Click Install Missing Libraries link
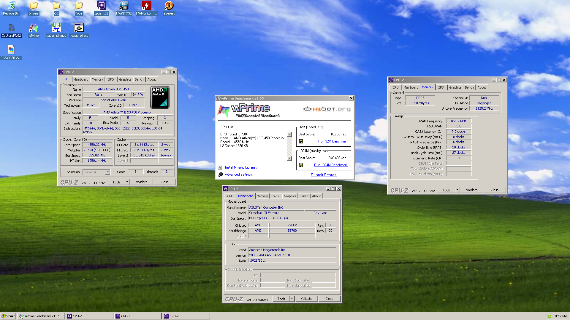Viewport: 570px width, 320px height. [241, 168]
